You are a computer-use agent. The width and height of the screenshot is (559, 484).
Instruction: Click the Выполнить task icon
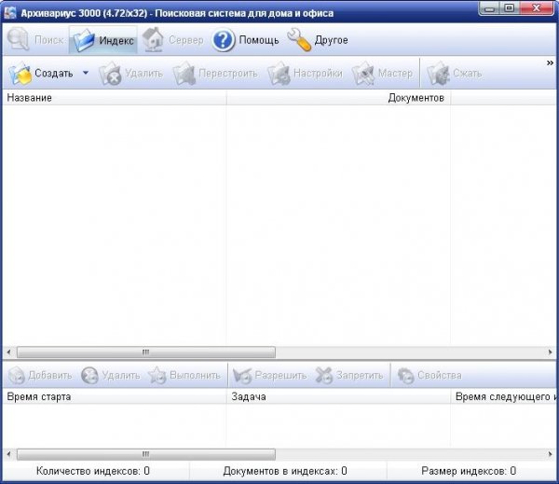157,376
